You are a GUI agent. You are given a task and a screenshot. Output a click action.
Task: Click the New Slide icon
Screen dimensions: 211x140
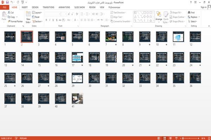point(28,14)
